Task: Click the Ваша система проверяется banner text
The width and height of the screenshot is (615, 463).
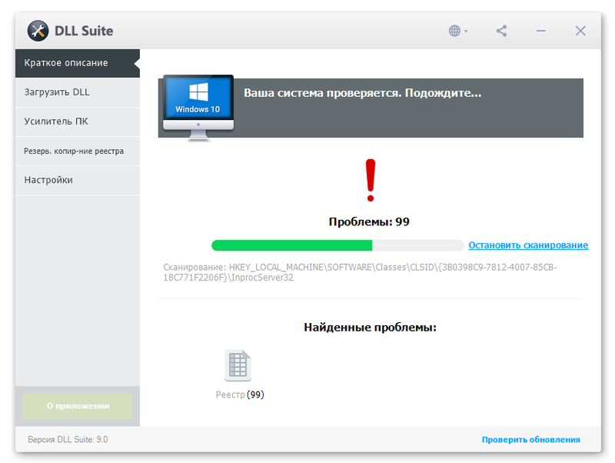Action: (x=362, y=93)
